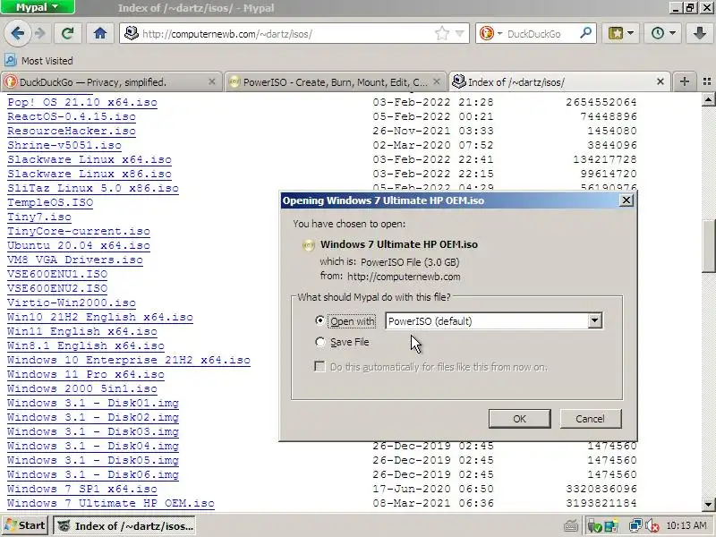
Task: Open the ReactOS-0.4.15.iso link
Action: (72, 116)
